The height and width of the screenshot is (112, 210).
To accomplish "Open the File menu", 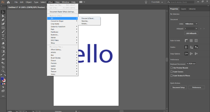I will 16,2.
